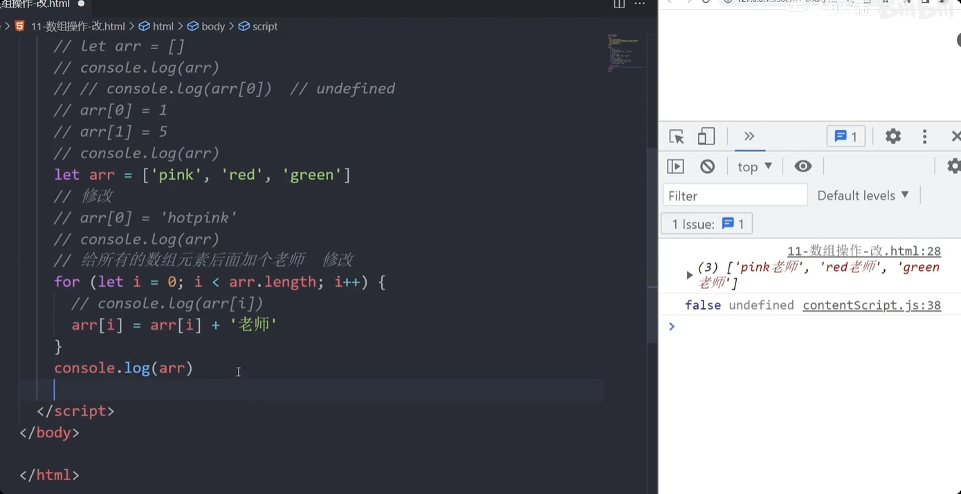The image size is (961, 494).
Task: Click the eye icon to create live expression
Action: (803, 166)
